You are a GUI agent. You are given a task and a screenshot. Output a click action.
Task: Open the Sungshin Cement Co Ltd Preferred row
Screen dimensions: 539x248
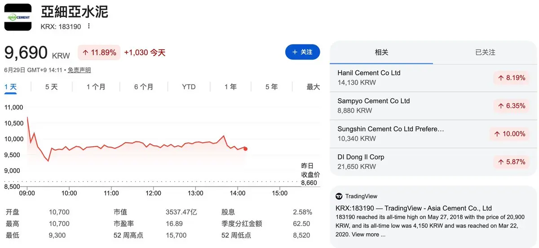(433, 134)
